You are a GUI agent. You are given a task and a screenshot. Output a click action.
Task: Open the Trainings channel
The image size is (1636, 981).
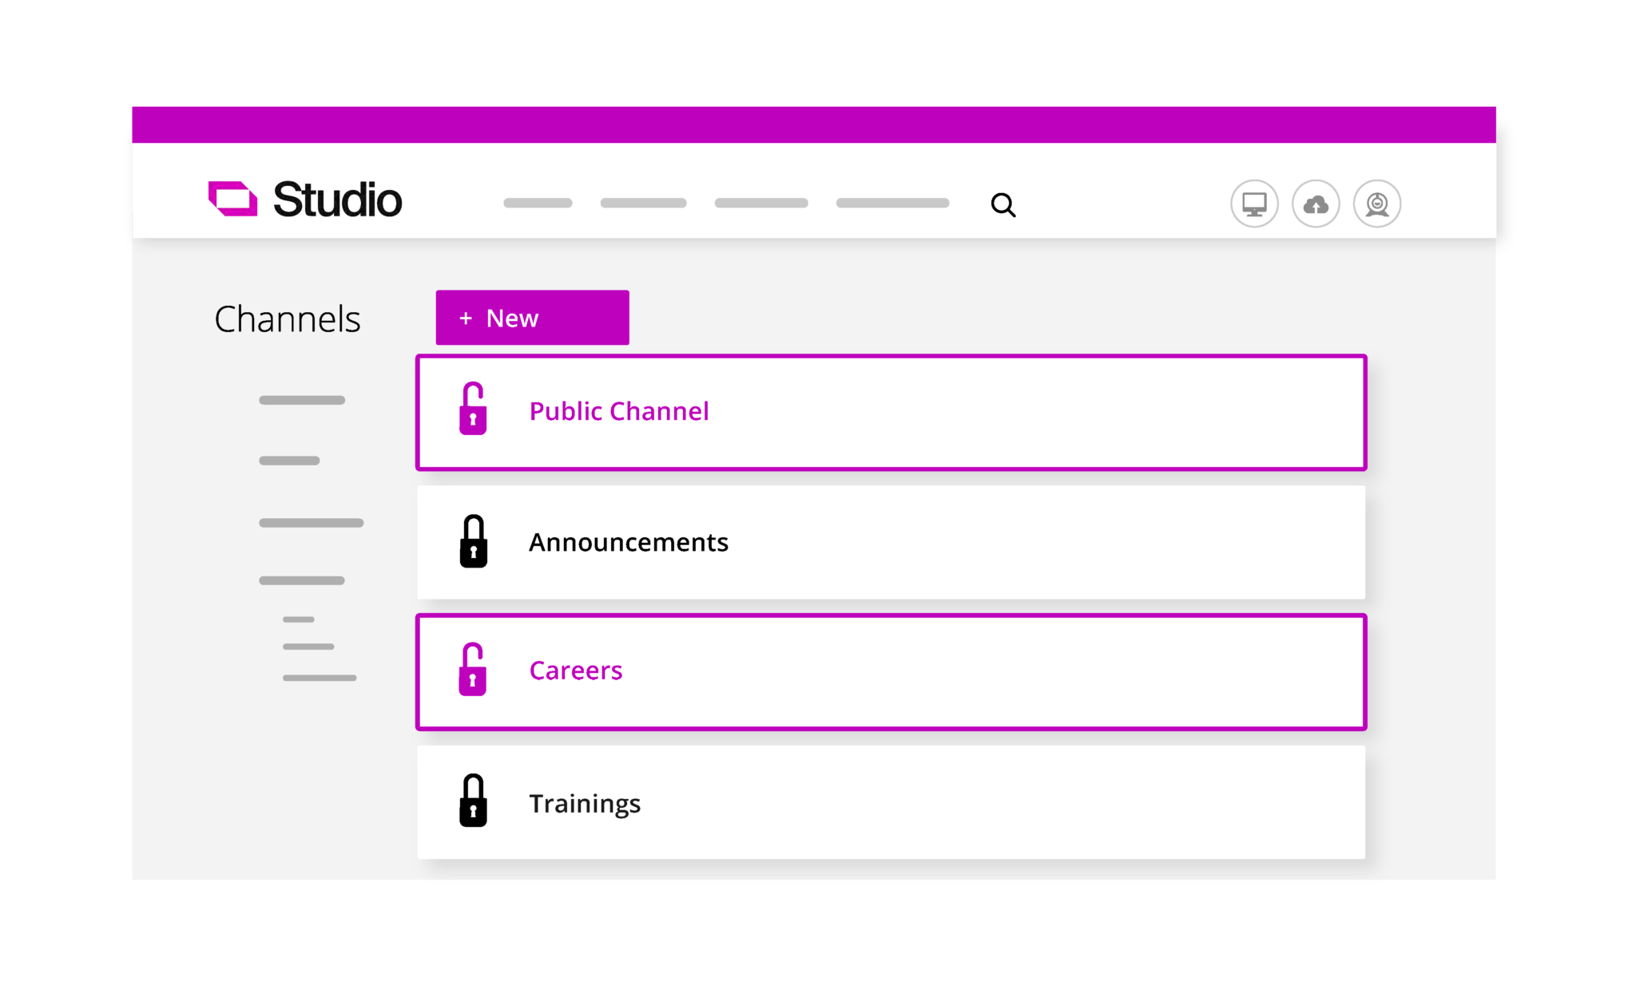click(891, 802)
